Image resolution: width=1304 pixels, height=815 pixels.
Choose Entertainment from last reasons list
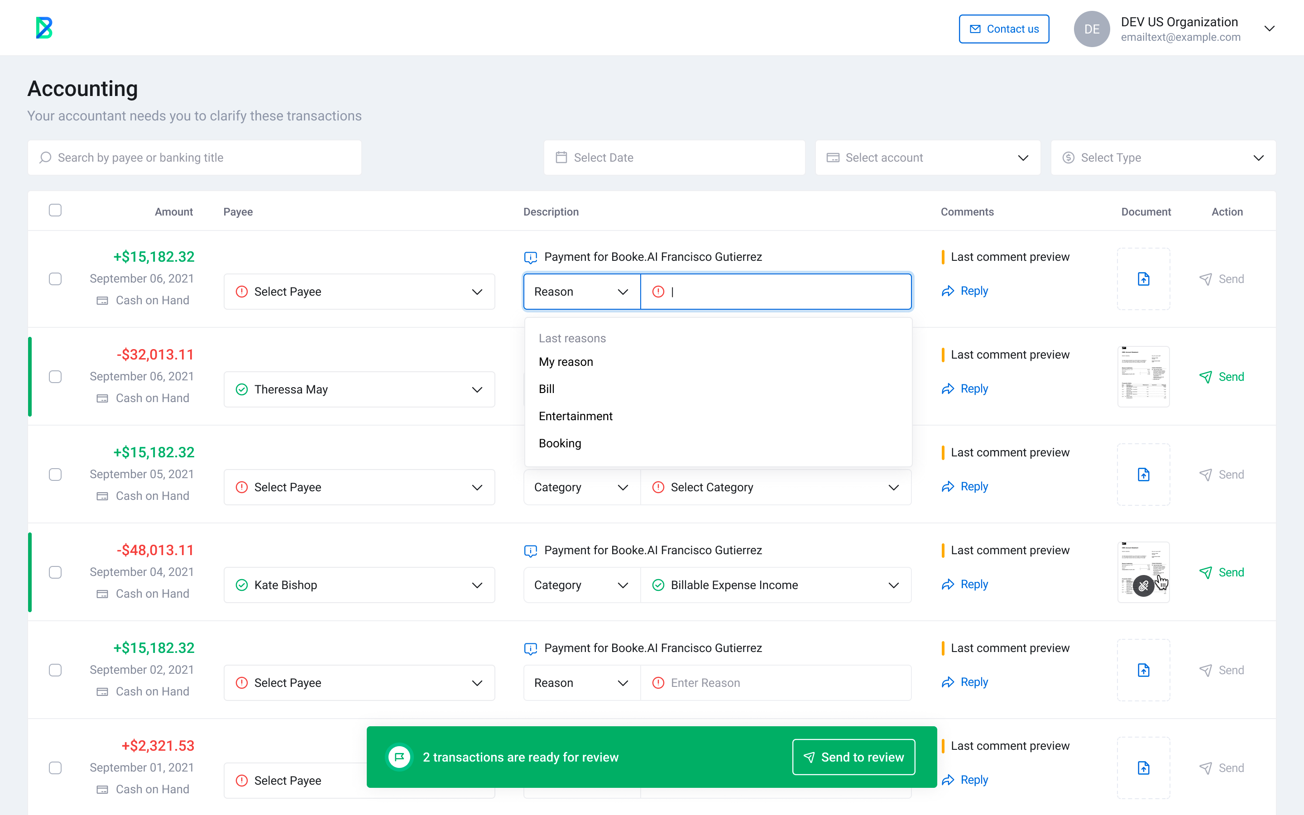click(575, 416)
